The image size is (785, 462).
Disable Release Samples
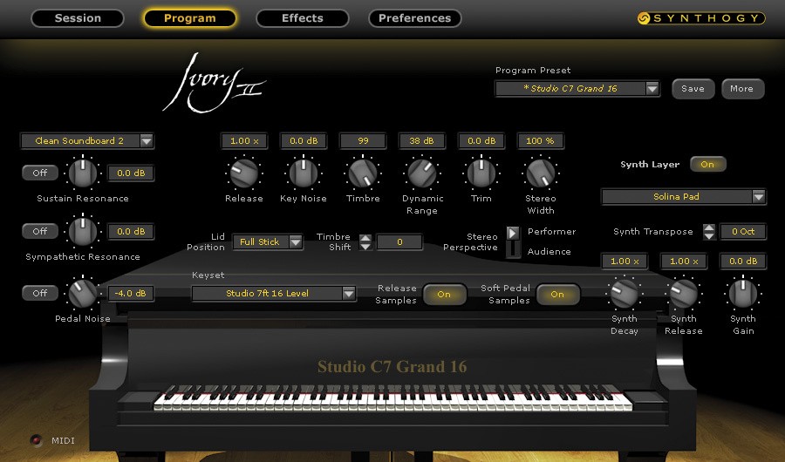444,294
